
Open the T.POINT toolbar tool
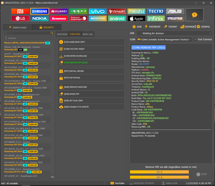click(171, 27)
